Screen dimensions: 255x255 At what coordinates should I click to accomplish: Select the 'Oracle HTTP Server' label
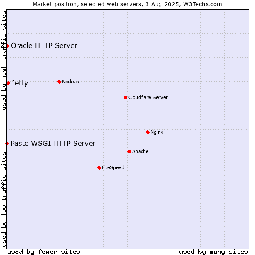click(x=44, y=46)
